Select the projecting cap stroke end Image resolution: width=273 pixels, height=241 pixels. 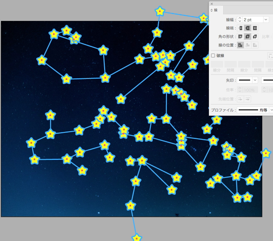click(255, 28)
